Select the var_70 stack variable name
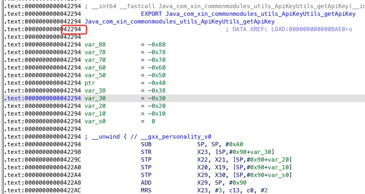This screenshot has height=194, width=365. [95, 60]
